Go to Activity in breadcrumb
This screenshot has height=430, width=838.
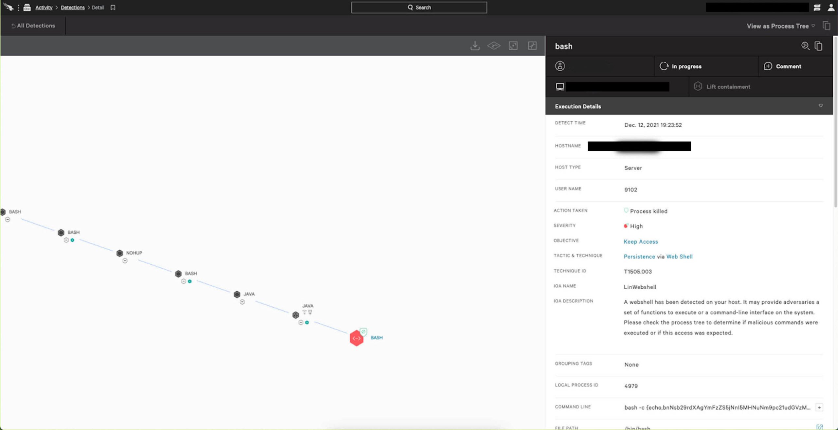pos(44,8)
